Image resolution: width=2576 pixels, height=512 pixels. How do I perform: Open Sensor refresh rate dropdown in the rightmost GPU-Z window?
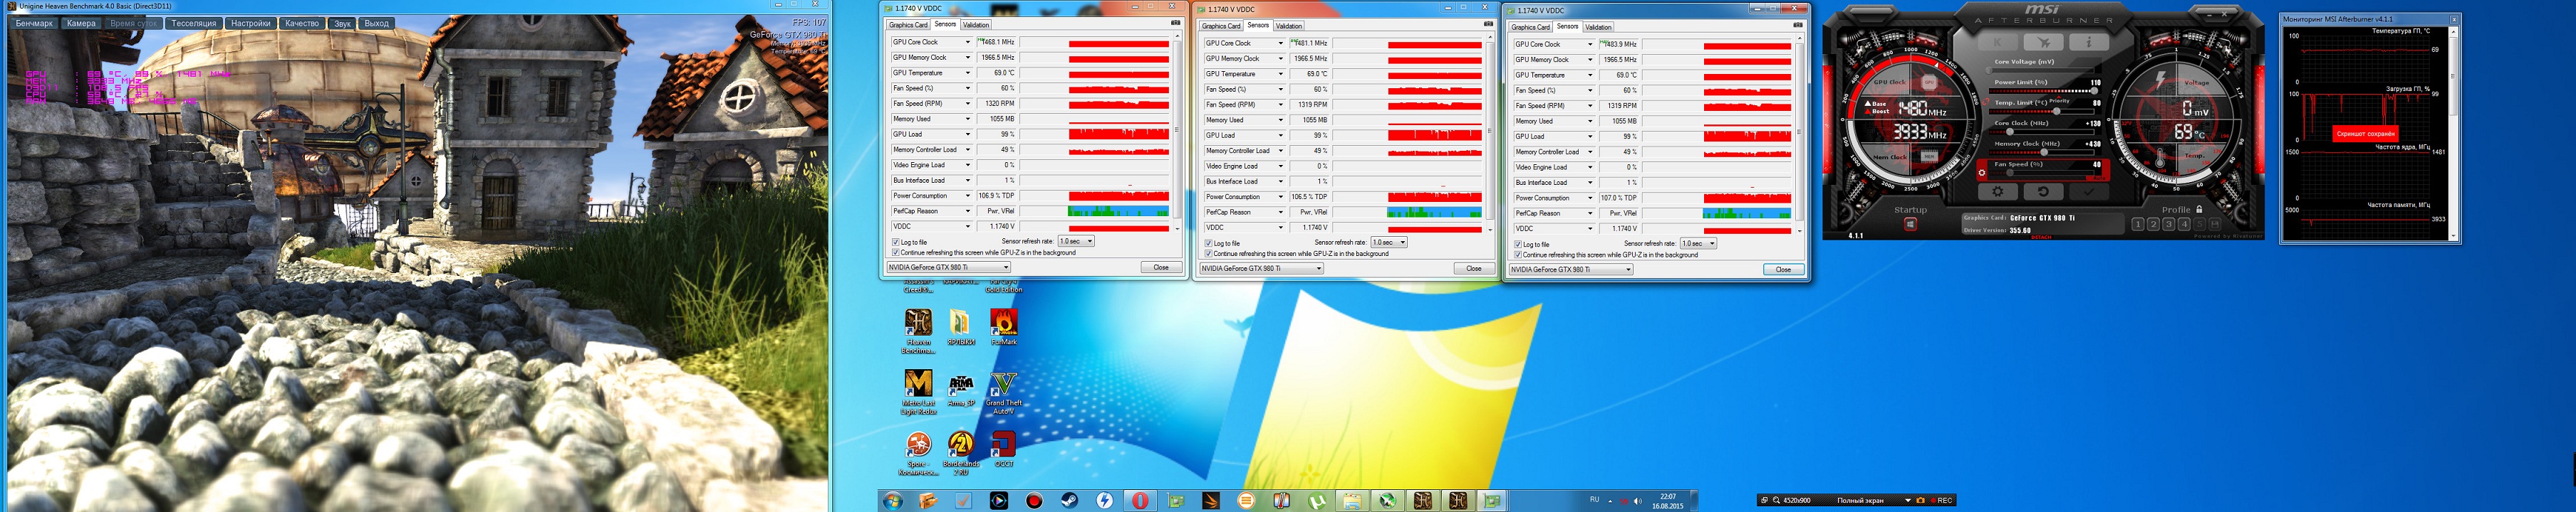pos(1698,242)
